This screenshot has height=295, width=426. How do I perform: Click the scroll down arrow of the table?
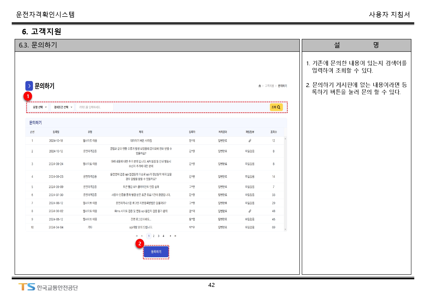285,229
